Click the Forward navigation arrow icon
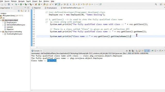 (95, 4)
